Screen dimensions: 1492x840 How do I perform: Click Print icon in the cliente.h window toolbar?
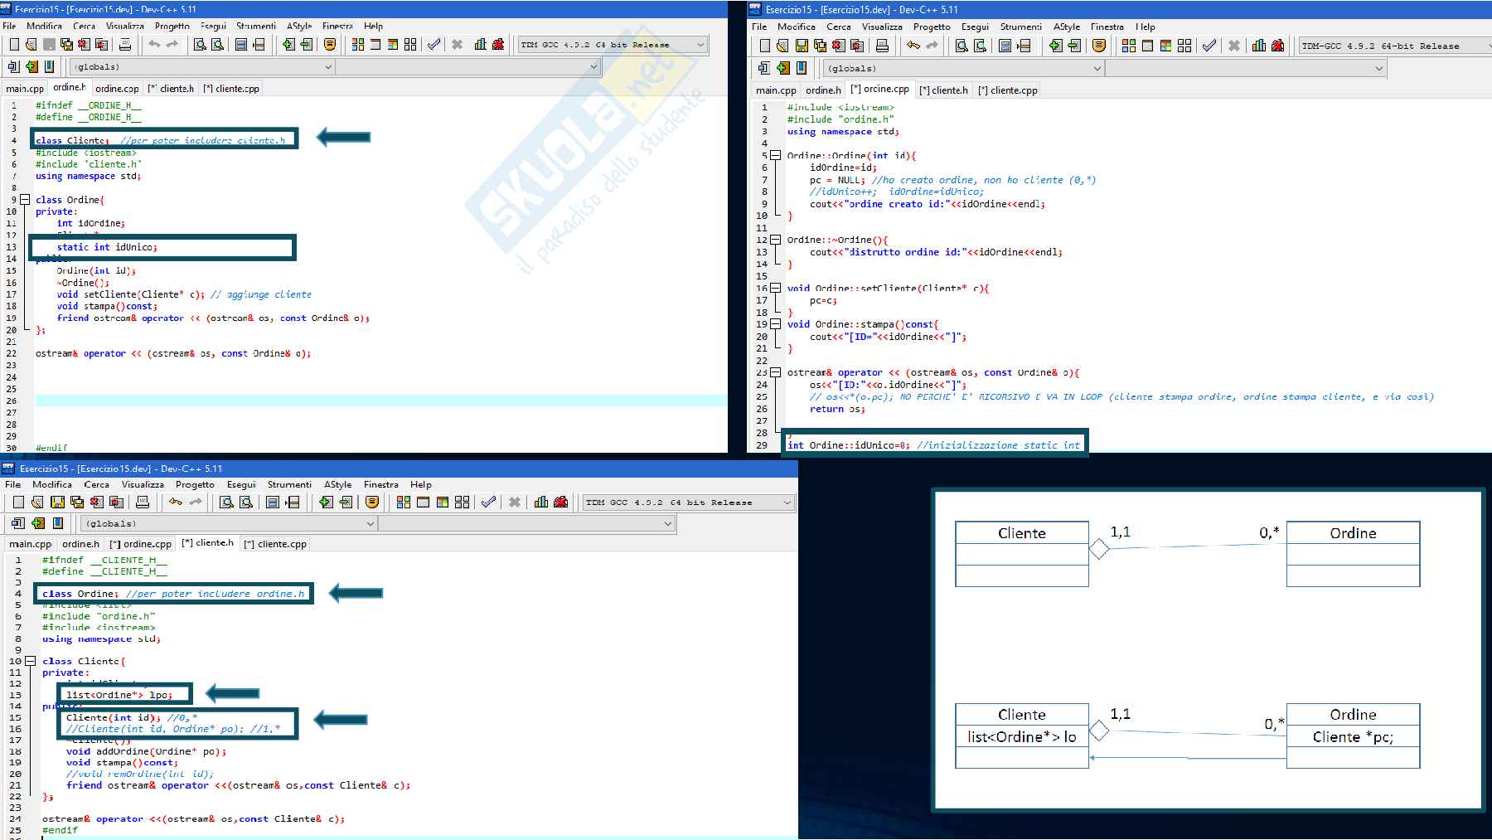(143, 503)
